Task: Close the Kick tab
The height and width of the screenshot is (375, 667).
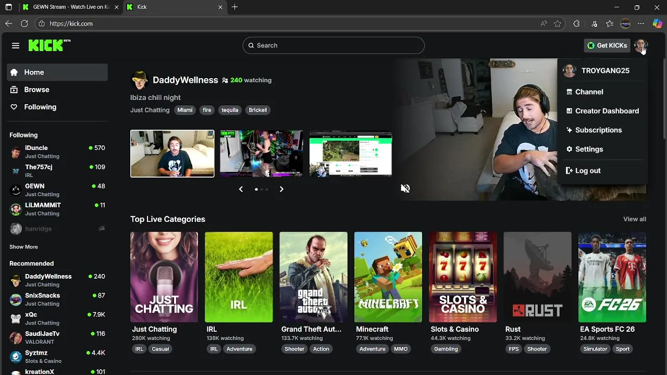Action: 220,7
